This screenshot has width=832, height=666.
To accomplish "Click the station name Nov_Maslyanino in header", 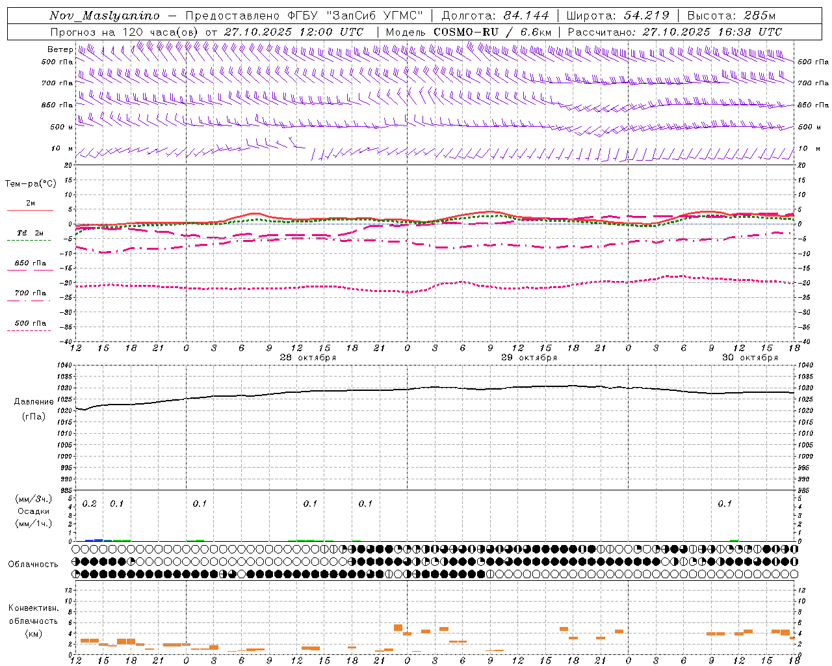I will (105, 16).
